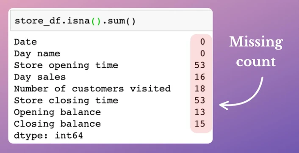Viewport: 299px width, 153px height.
Task: Click the 'Closing balance' row label
Action: click(58, 124)
